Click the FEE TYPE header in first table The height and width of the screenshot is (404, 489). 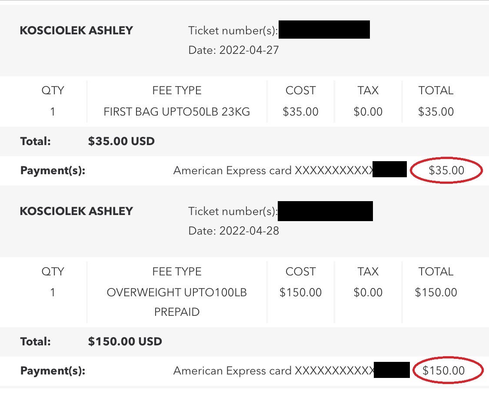click(x=177, y=90)
